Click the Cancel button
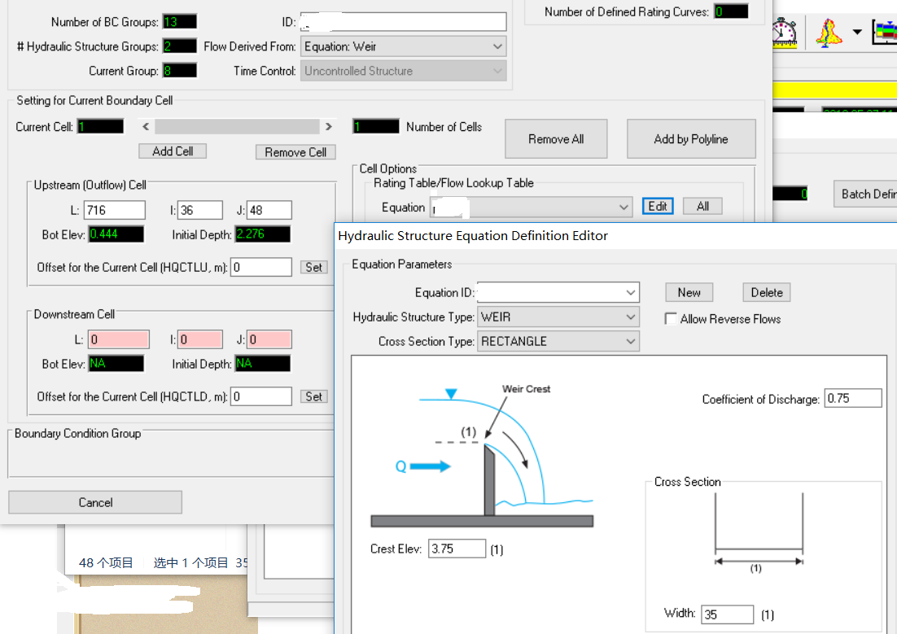Image resolution: width=897 pixels, height=634 pixels. (95, 502)
